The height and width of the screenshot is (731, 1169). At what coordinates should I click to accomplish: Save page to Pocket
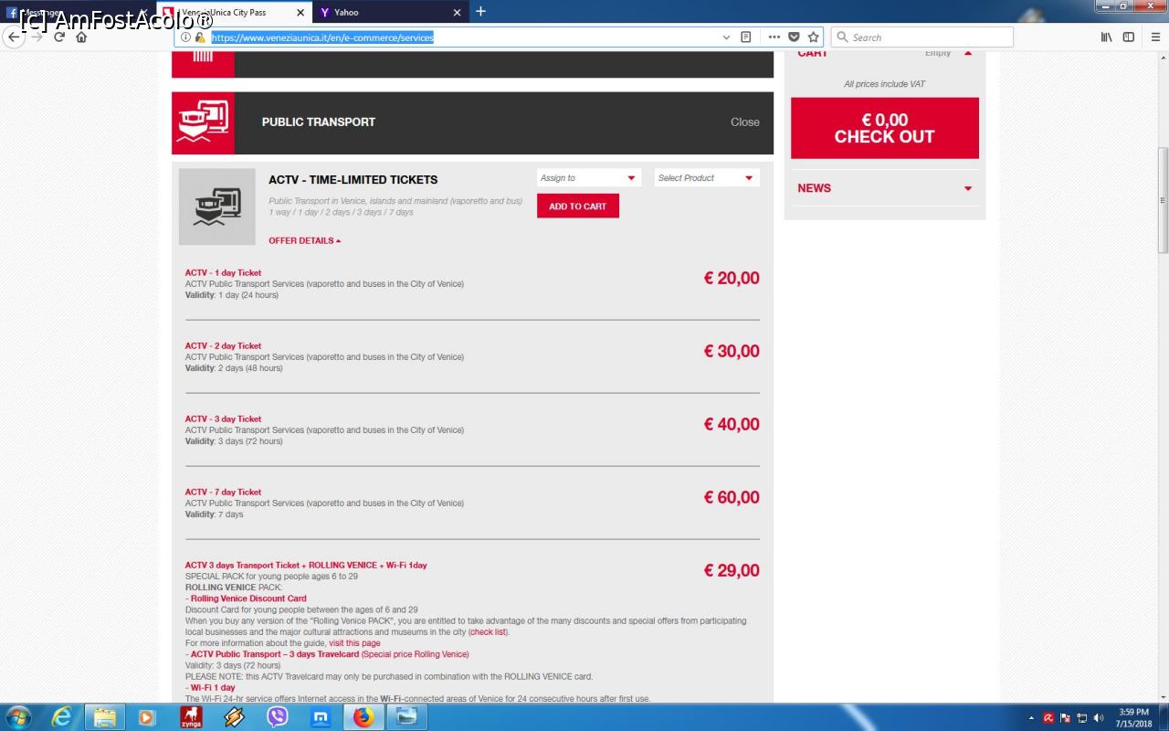click(794, 37)
